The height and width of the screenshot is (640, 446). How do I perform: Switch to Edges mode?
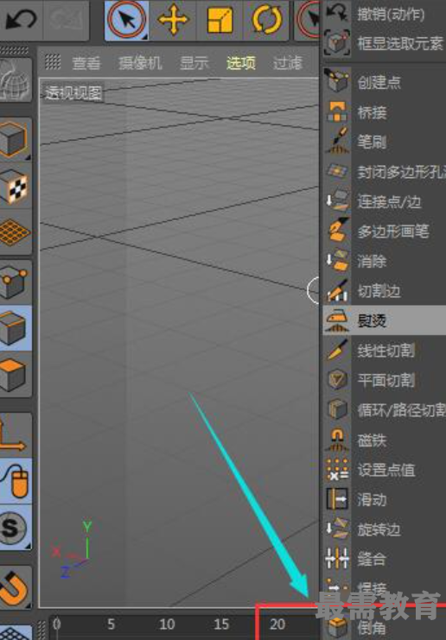[x=15, y=328]
